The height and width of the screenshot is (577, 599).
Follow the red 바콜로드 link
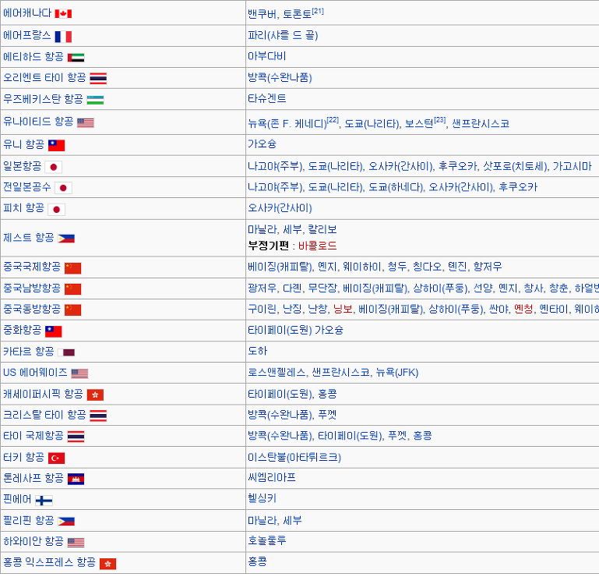pyautogui.click(x=318, y=246)
